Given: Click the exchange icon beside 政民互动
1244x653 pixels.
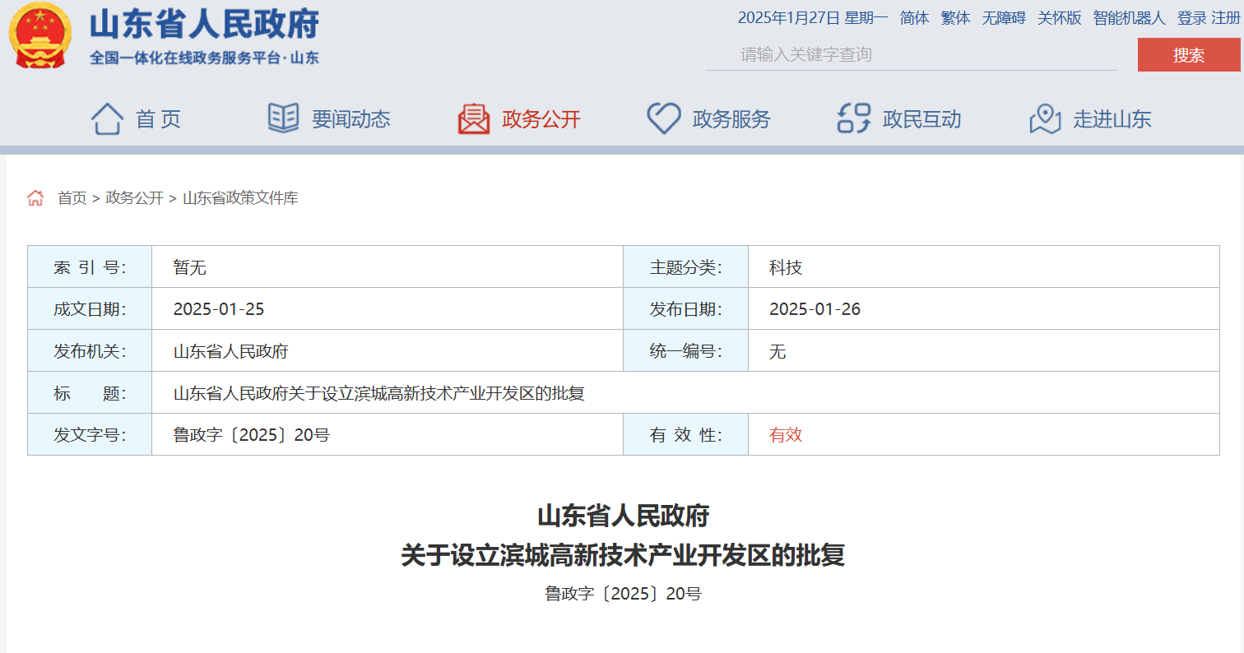Looking at the screenshot, I should click(x=854, y=118).
